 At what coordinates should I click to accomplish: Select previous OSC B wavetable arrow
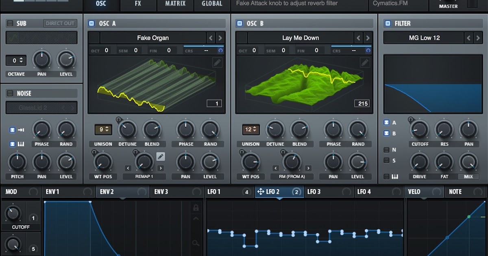coord(358,38)
